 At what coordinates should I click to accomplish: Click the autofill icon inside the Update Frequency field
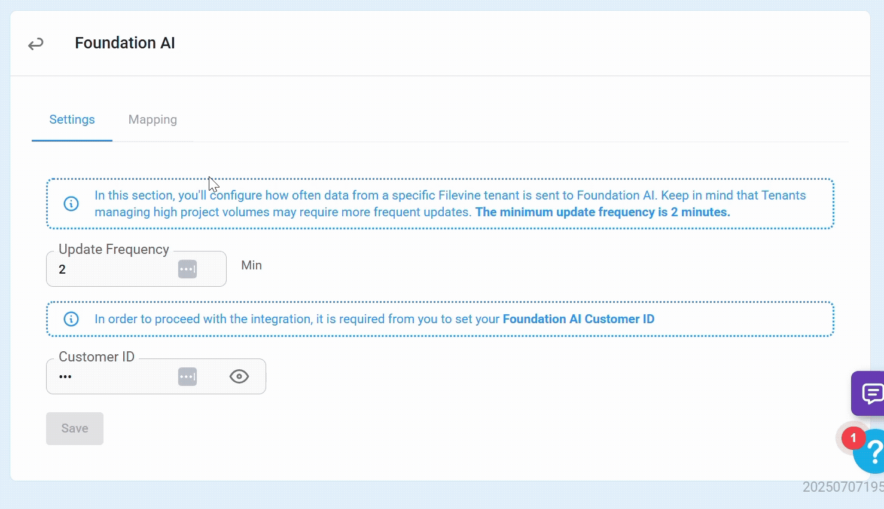pyautogui.click(x=187, y=269)
